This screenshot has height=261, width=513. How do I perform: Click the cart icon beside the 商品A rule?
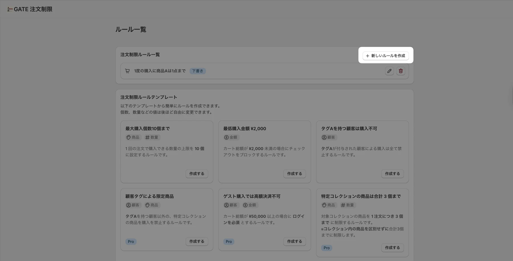tap(127, 71)
